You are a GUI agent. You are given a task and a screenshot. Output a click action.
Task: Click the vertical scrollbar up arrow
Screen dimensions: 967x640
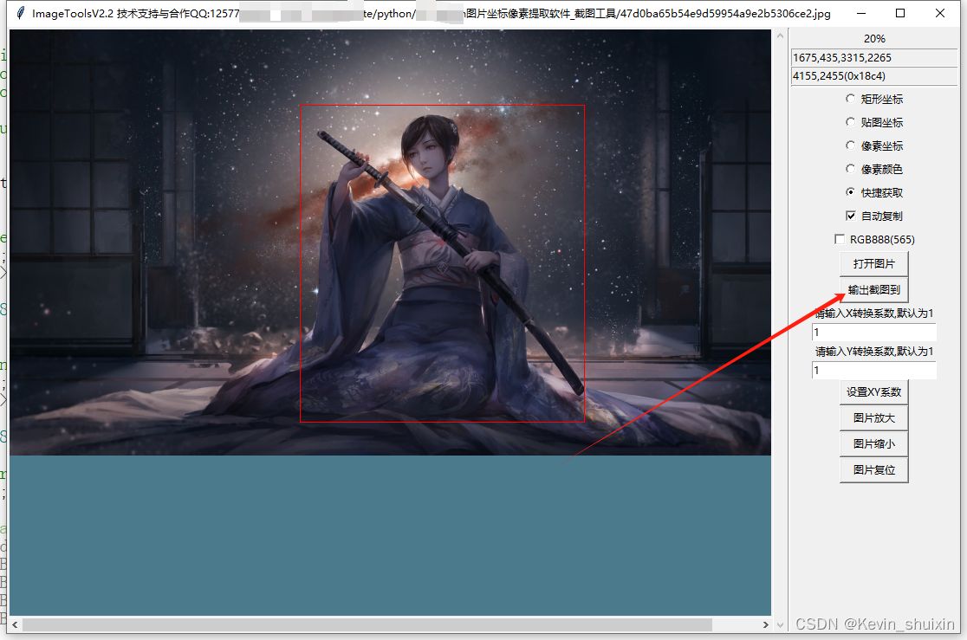click(780, 36)
